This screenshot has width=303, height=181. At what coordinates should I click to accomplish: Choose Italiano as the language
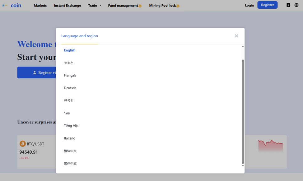tap(70, 138)
